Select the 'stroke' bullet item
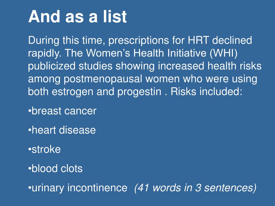 pyautogui.click(x=44, y=149)
